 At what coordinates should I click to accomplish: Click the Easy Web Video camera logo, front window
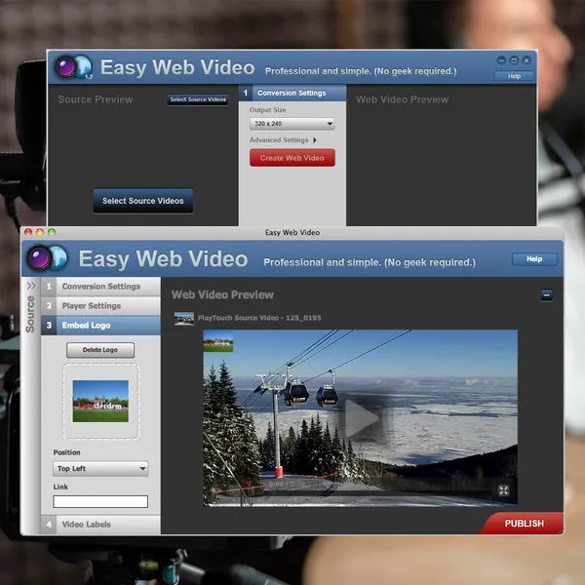[47, 257]
